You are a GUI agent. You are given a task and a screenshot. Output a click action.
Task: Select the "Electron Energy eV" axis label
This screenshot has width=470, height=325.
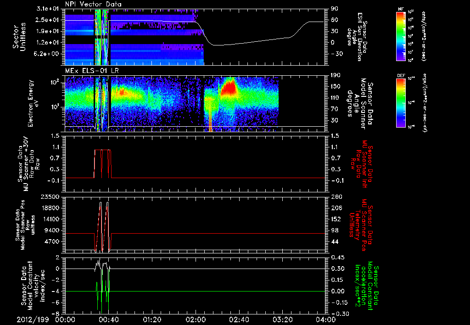point(33,103)
